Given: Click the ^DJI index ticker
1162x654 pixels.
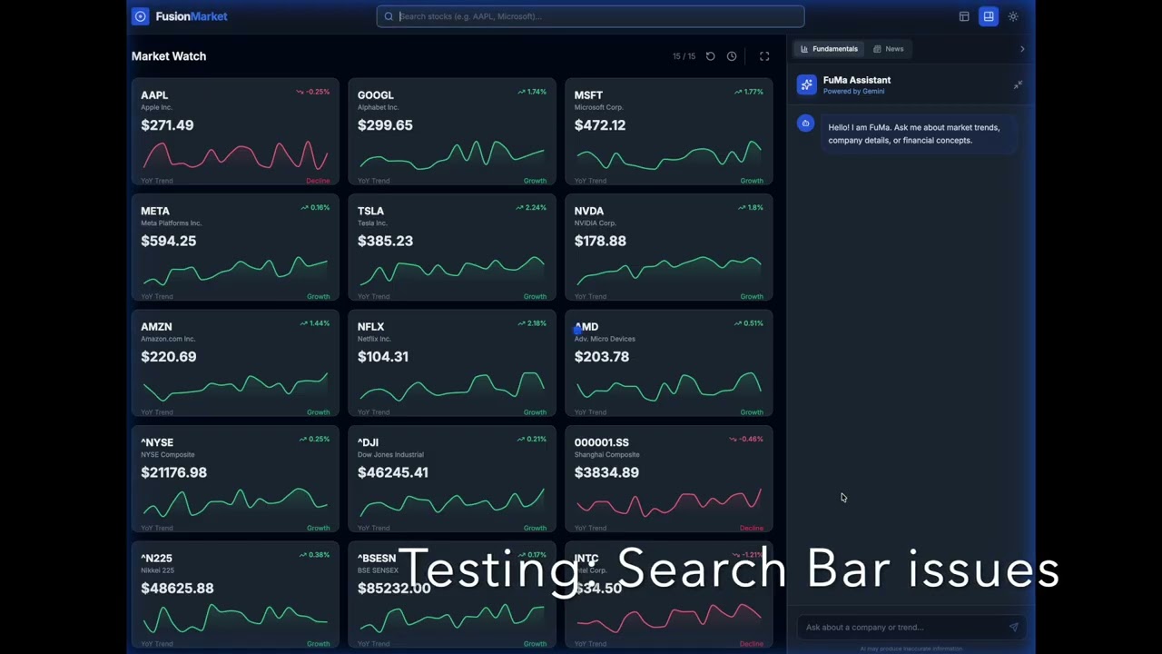Looking at the screenshot, I should 368,442.
